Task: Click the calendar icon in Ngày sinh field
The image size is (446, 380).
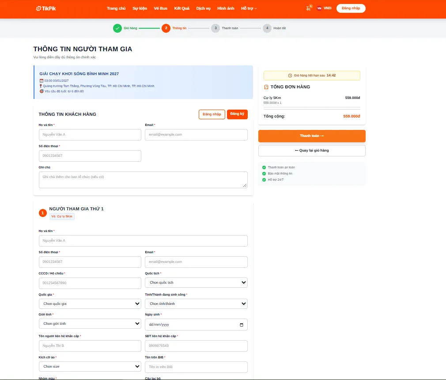Action: (242, 325)
